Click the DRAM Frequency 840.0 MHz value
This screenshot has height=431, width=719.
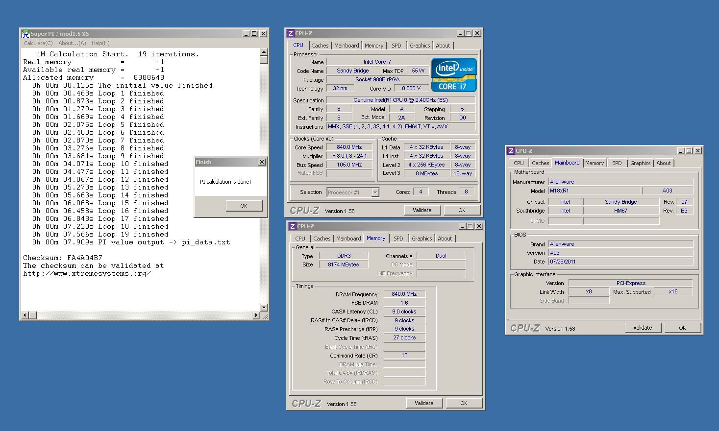pyautogui.click(x=404, y=294)
